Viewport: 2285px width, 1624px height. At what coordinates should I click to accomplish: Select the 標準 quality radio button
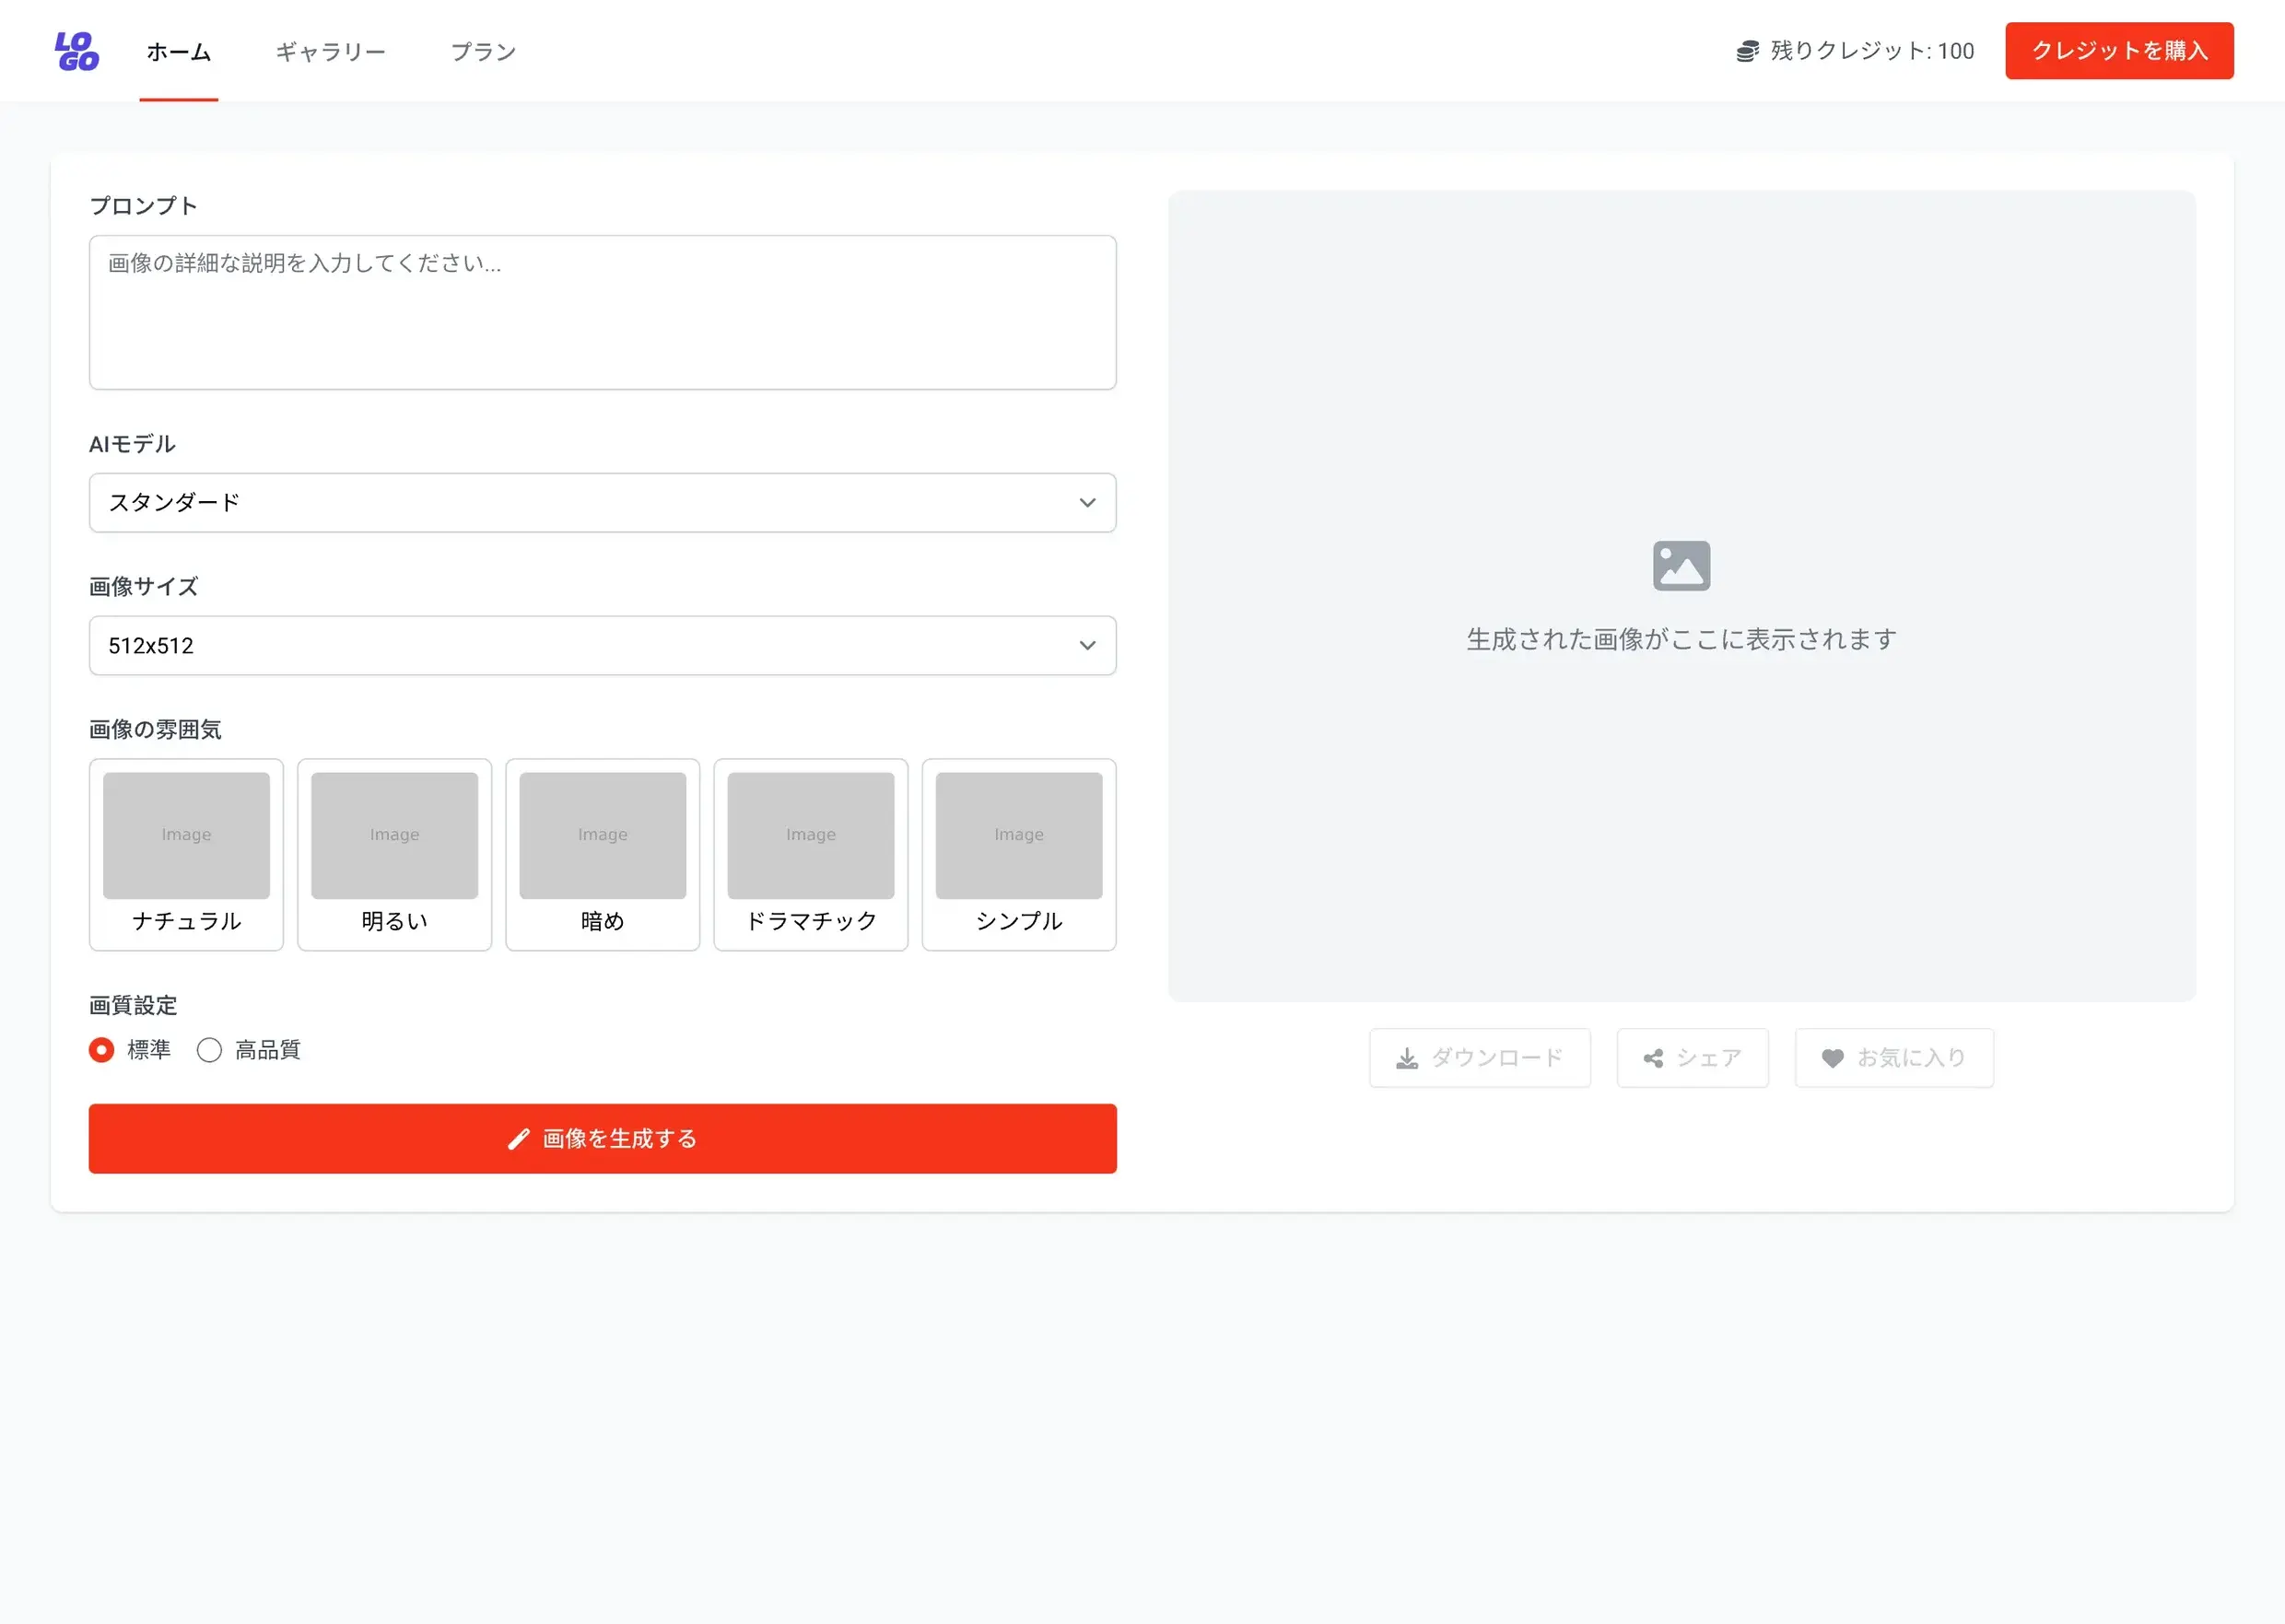(x=101, y=1050)
